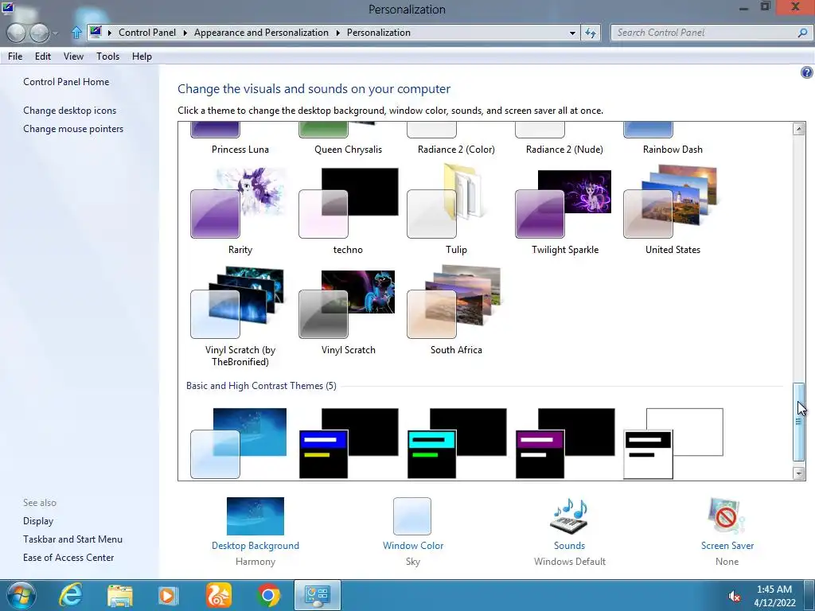Open the Edit menu
Viewport: 815px width, 611px height.
click(43, 56)
